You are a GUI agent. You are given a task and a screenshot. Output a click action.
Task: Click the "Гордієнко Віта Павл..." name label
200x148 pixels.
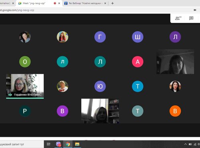pyautogui.click(x=28, y=95)
